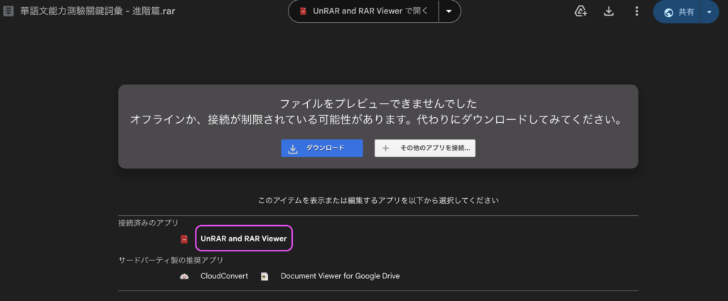Viewport: 728px width, 301px height.
Task: Click the .rar filename title text
Action: pos(88,11)
